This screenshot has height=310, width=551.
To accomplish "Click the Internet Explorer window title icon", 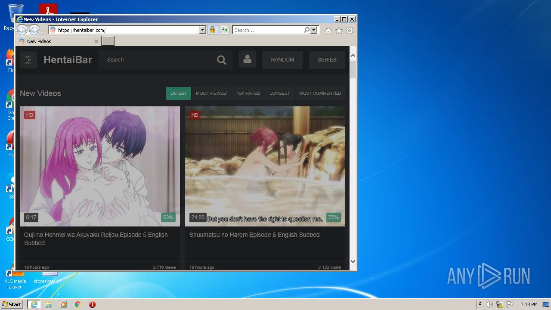I will click(19, 19).
